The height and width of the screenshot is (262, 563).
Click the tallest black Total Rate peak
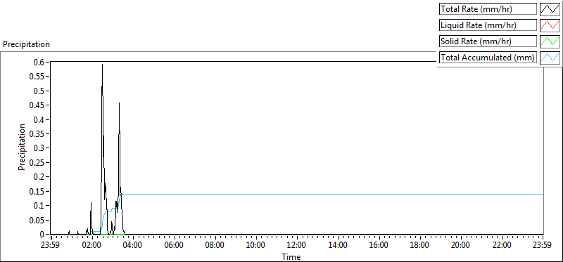click(102, 65)
